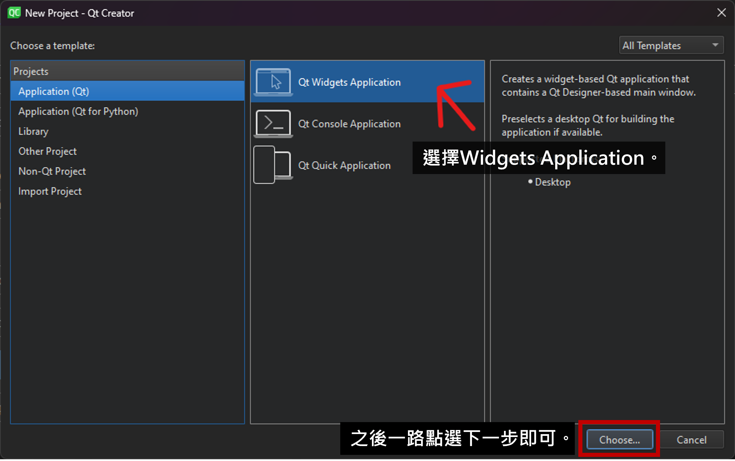Select Application (Qt for Python) category

[x=128, y=111]
